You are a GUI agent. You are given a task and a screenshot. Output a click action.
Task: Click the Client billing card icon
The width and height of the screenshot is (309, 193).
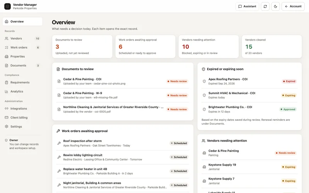(7, 118)
